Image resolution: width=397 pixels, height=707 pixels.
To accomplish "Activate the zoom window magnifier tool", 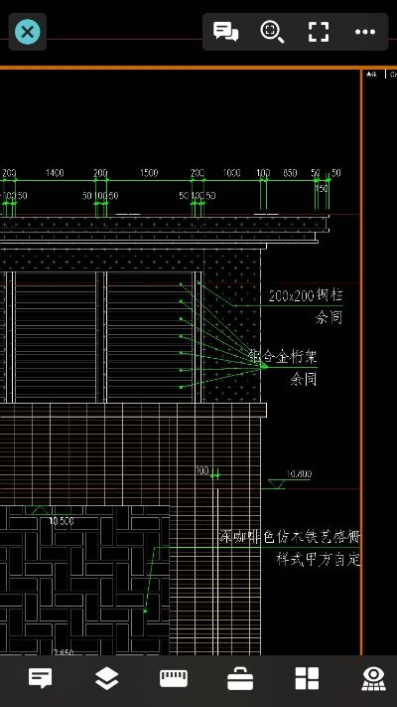I will pyautogui.click(x=272, y=32).
